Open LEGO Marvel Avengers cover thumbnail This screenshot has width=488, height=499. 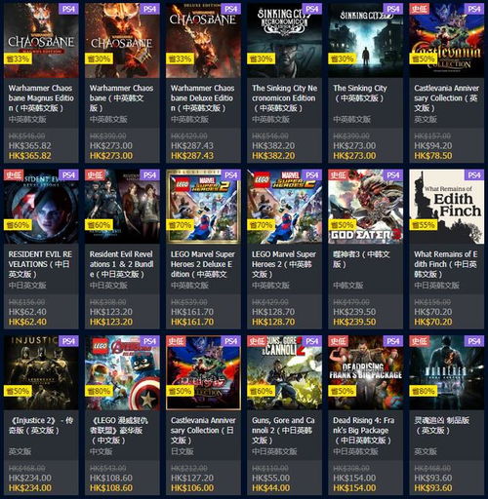coord(122,372)
